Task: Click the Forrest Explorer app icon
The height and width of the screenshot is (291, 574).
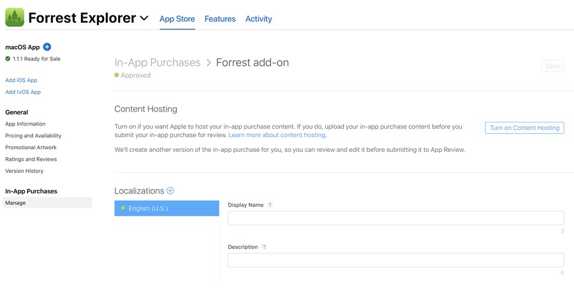Action: pyautogui.click(x=15, y=18)
